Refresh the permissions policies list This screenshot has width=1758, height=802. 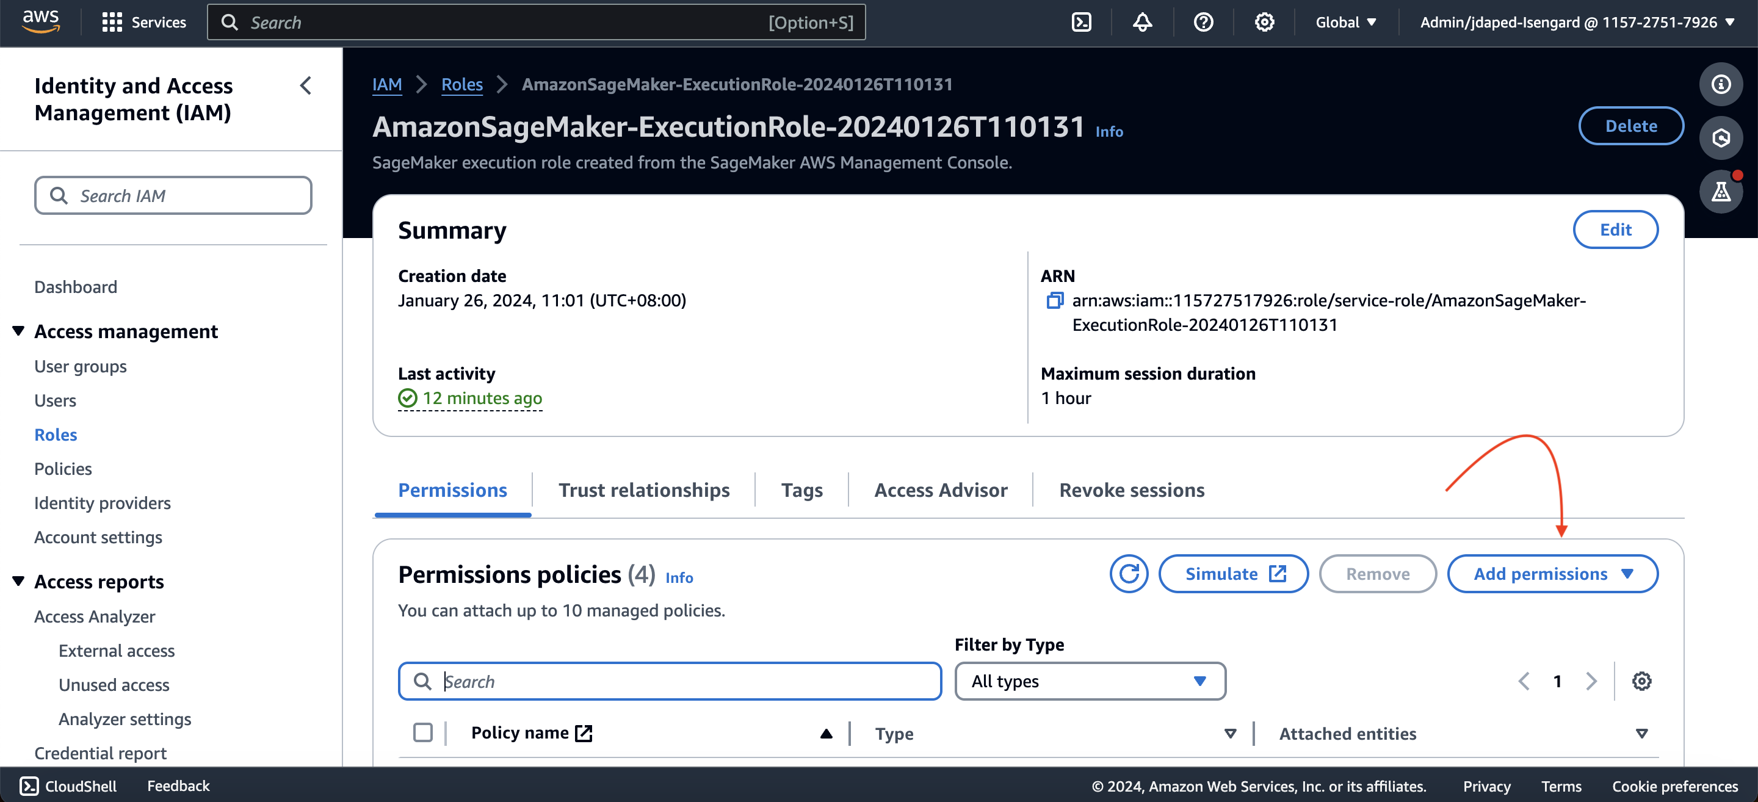[1129, 574]
